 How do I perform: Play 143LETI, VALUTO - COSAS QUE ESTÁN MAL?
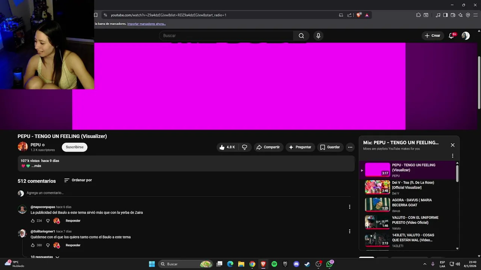(408, 240)
